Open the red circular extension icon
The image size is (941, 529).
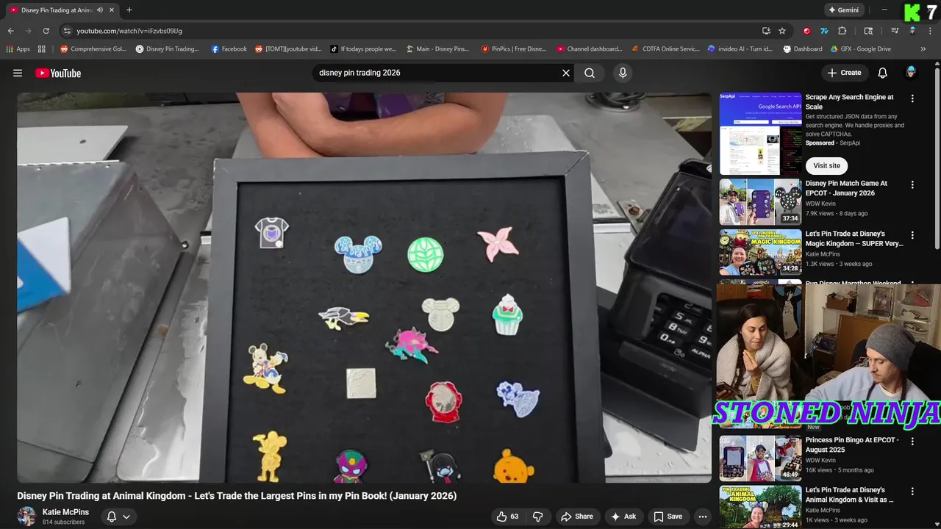[806, 31]
